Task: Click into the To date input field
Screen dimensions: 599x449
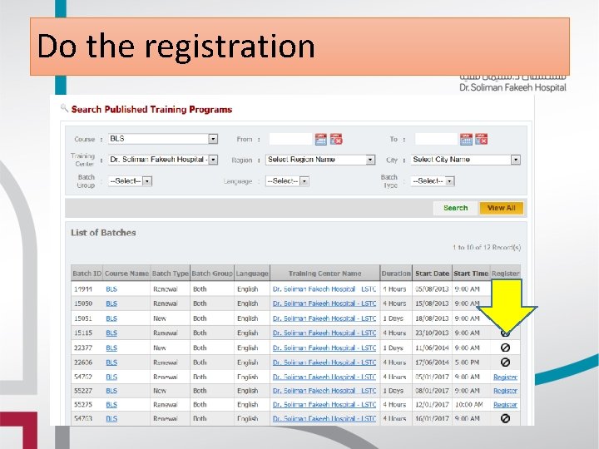Action: pyautogui.click(x=436, y=139)
